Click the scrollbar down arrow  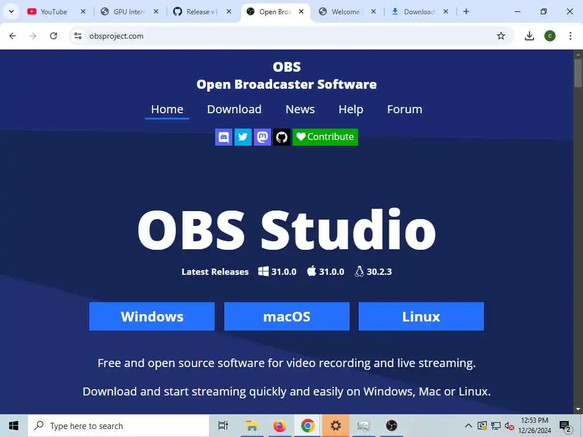point(578,409)
